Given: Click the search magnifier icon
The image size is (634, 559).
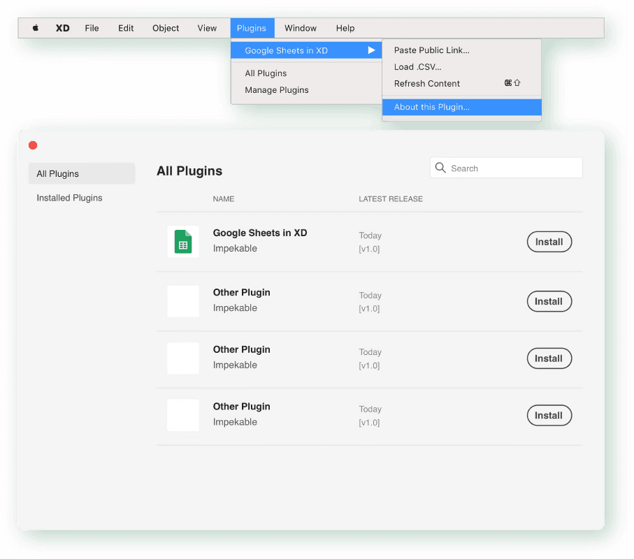Looking at the screenshot, I should [x=440, y=168].
